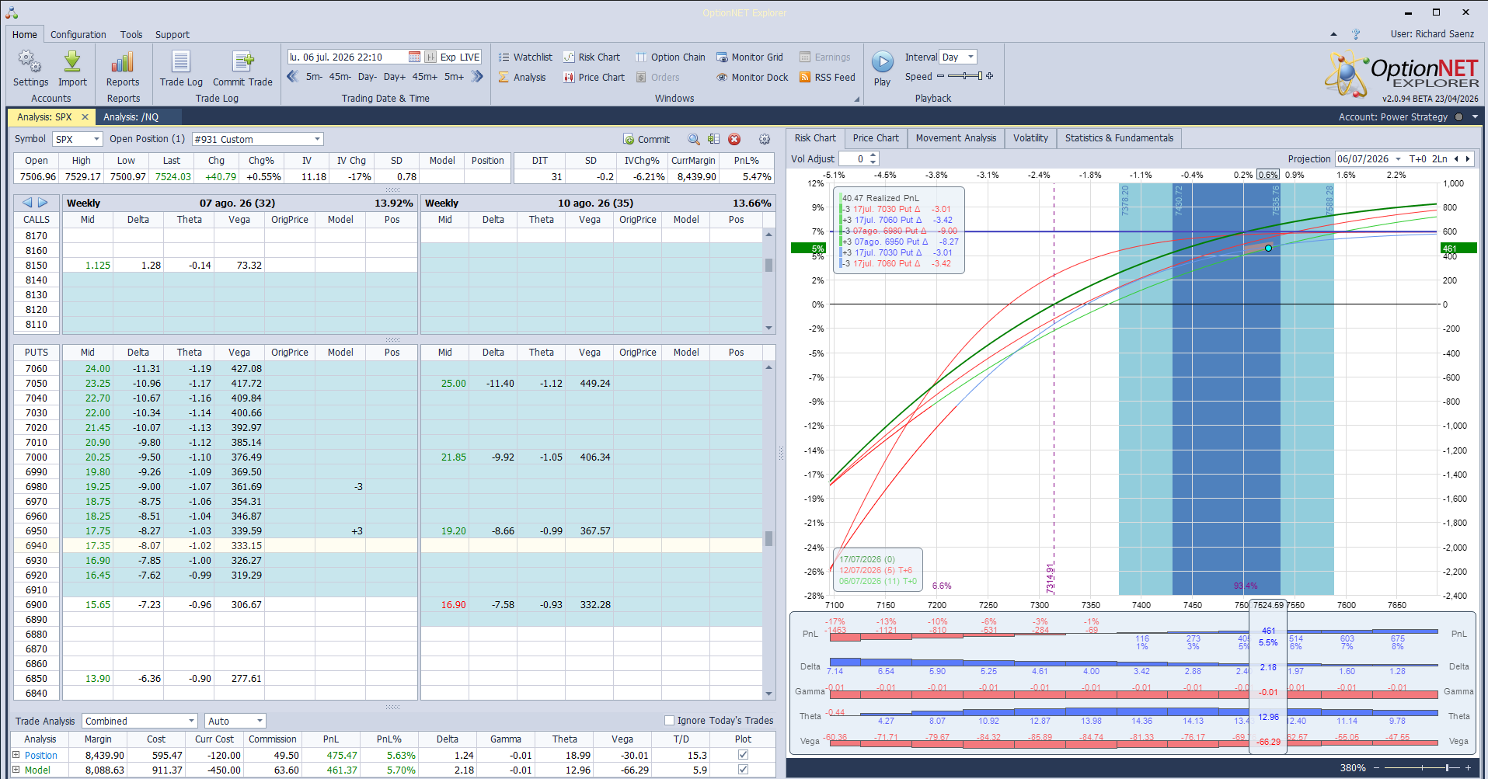Open the analysis settings gear icon
Screen dimensions: 1488x779
[765, 140]
